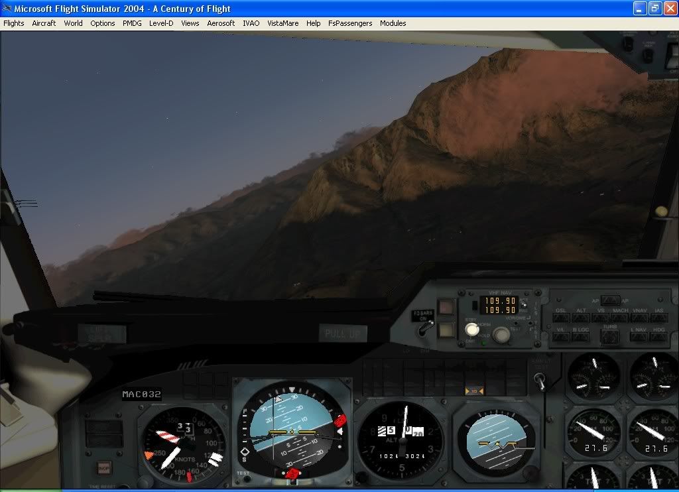This screenshot has width=679, height=492.
Task: Click the grey VHF NAV frequency knob
Action: click(x=502, y=335)
